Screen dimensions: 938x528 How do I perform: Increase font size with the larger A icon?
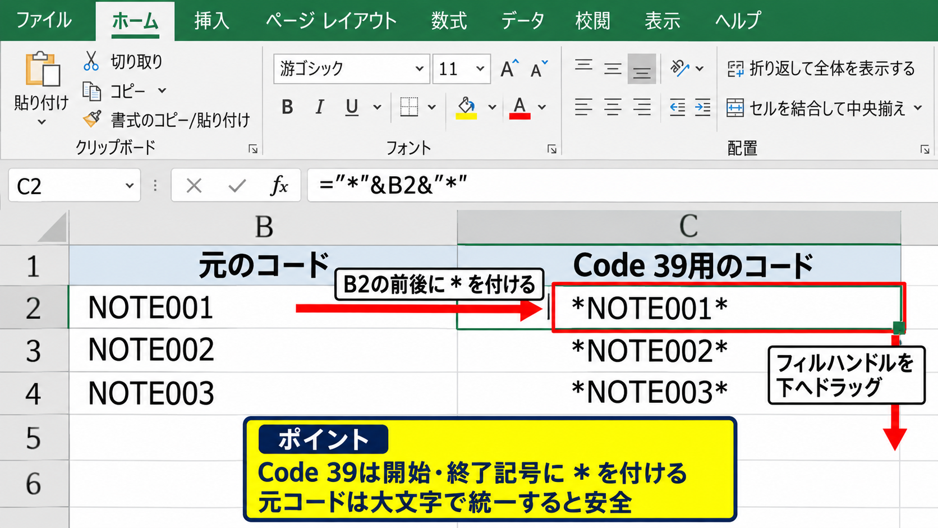(x=509, y=68)
